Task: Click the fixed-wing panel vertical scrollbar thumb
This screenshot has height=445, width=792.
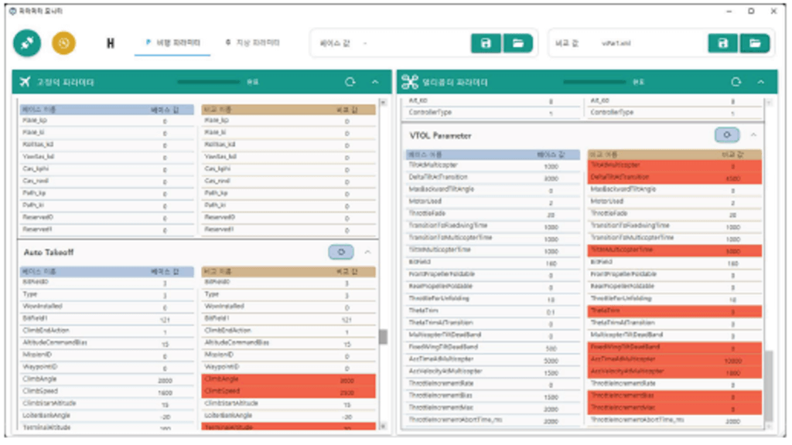Action: 382,337
